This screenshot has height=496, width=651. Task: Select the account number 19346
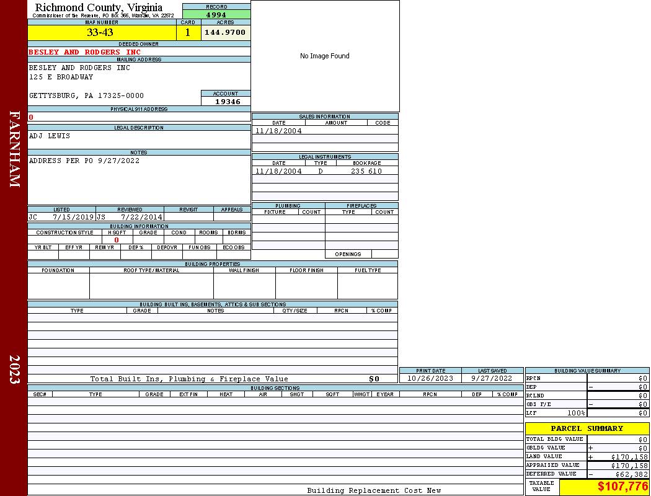228,102
